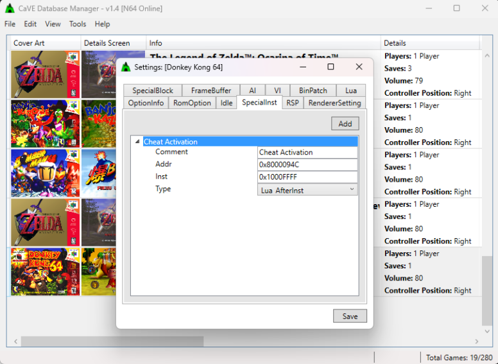Switch to the FrameBuffer tab
Image resolution: width=498 pixels, height=364 pixels.
[x=211, y=91]
